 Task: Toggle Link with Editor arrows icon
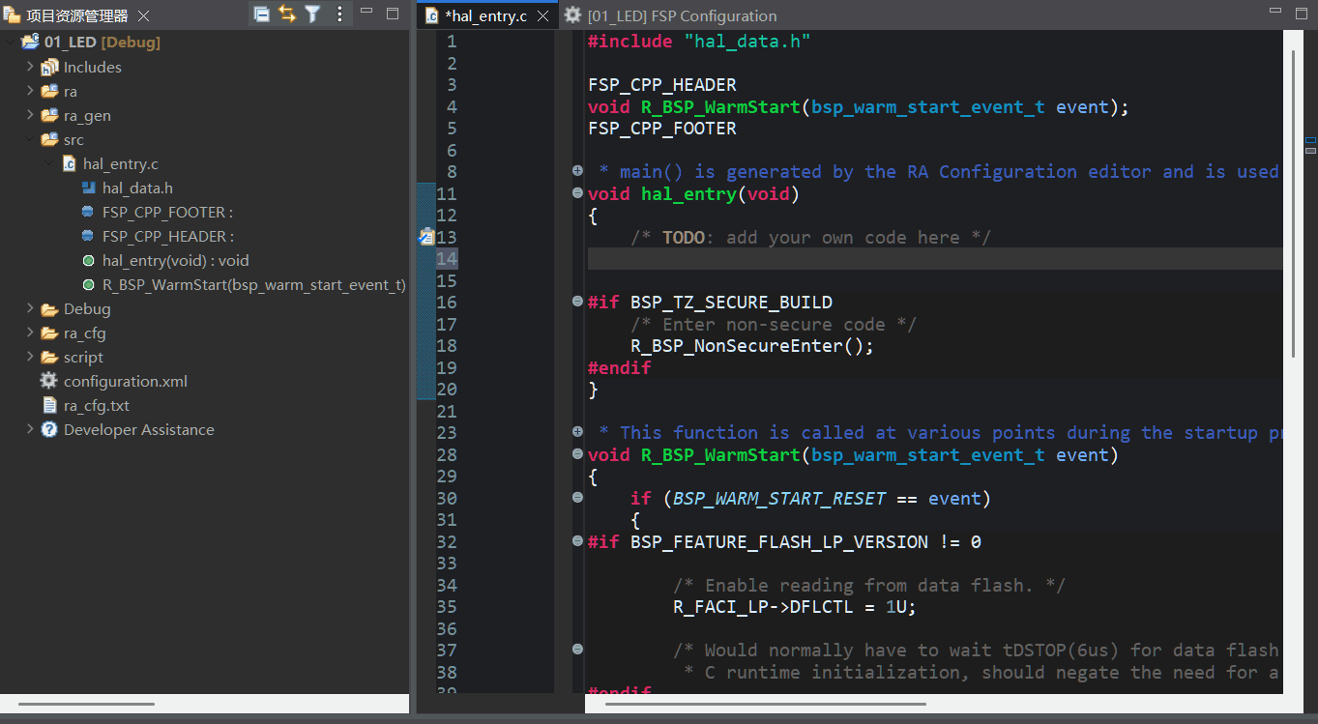click(287, 14)
